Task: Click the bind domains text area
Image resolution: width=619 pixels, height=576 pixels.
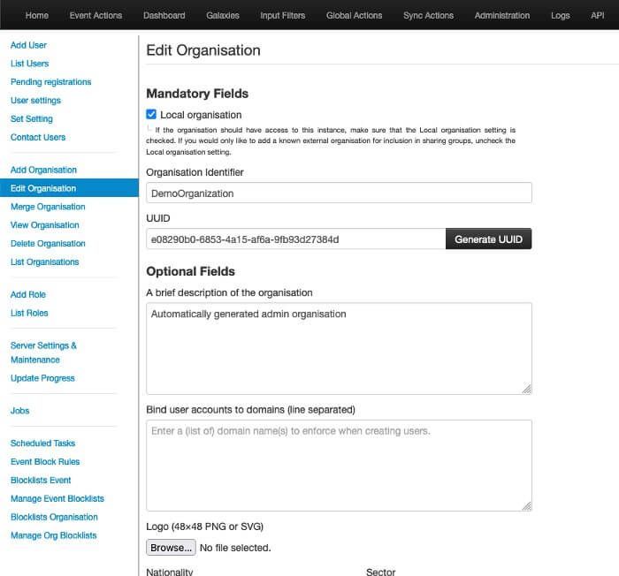Action: (x=339, y=465)
